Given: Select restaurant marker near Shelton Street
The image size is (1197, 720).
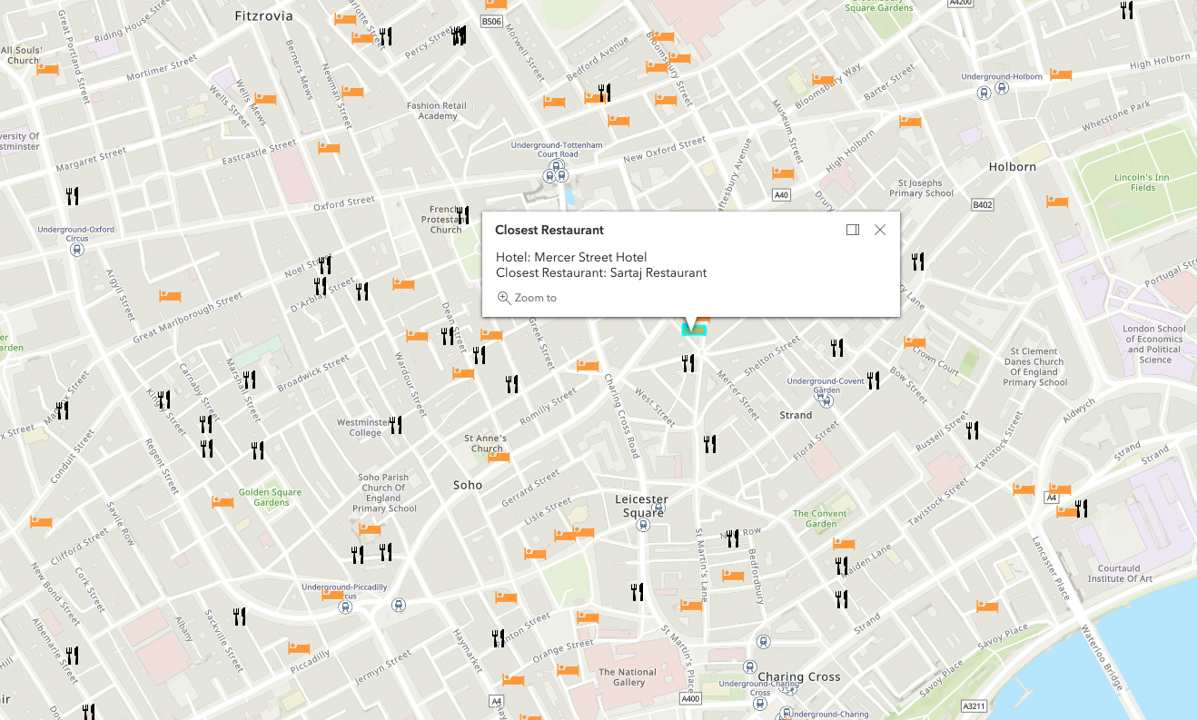Looking at the screenshot, I should point(837,348).
